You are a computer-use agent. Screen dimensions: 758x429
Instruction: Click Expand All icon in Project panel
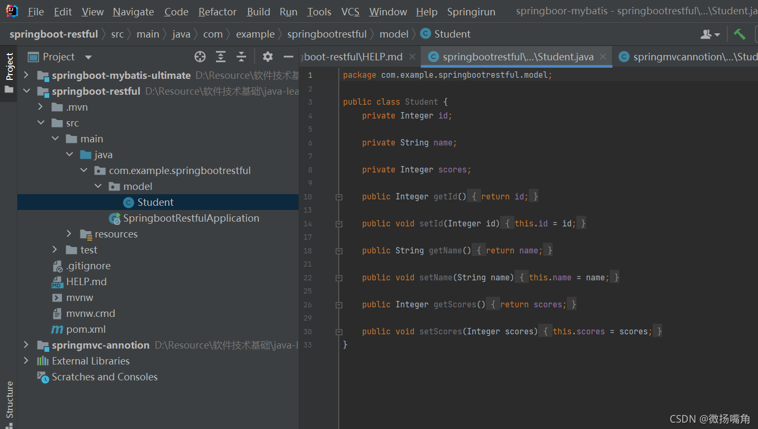(221, 57)
